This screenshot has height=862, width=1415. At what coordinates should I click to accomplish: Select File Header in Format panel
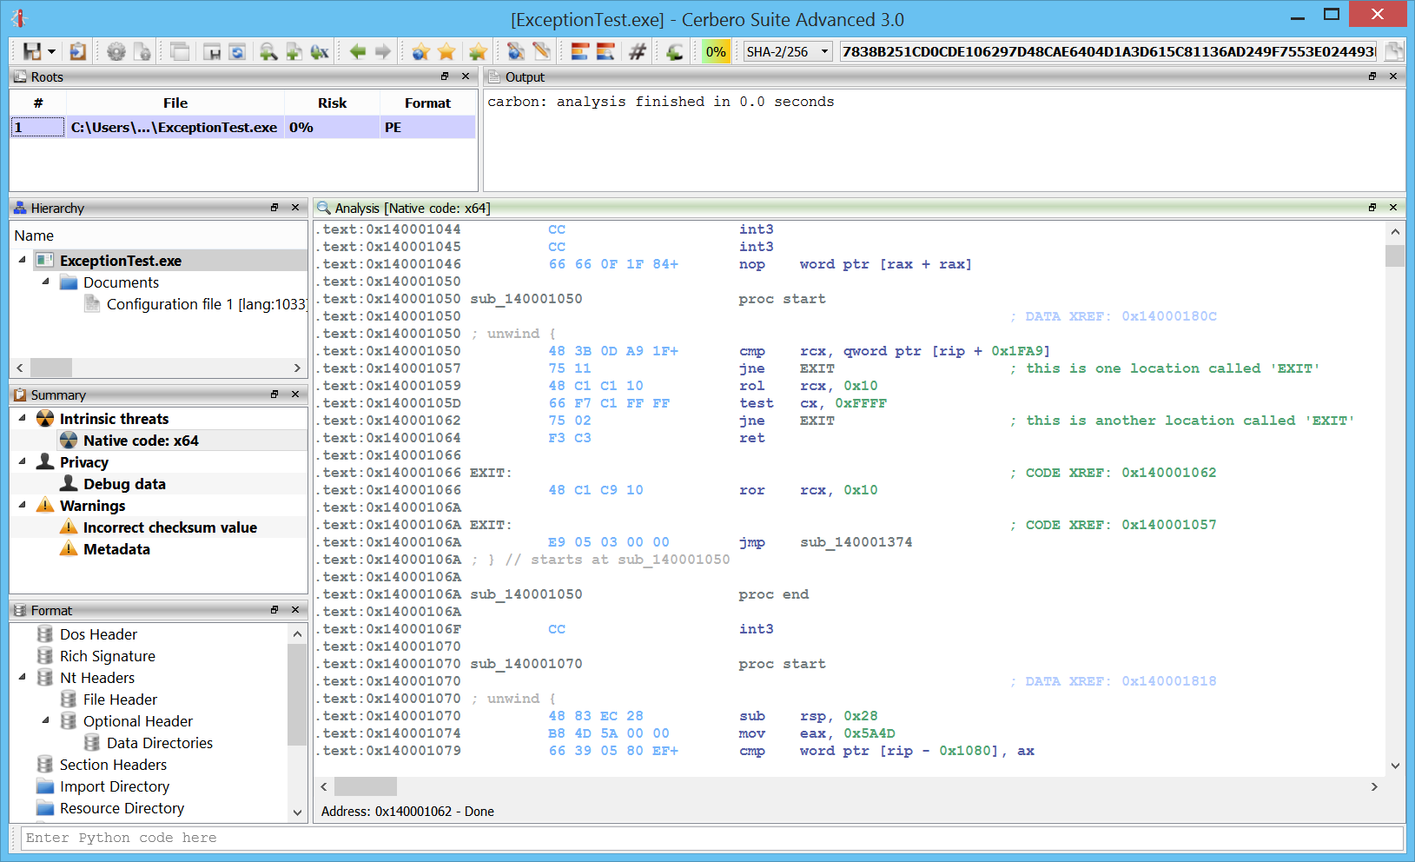[x=120, y=700]
